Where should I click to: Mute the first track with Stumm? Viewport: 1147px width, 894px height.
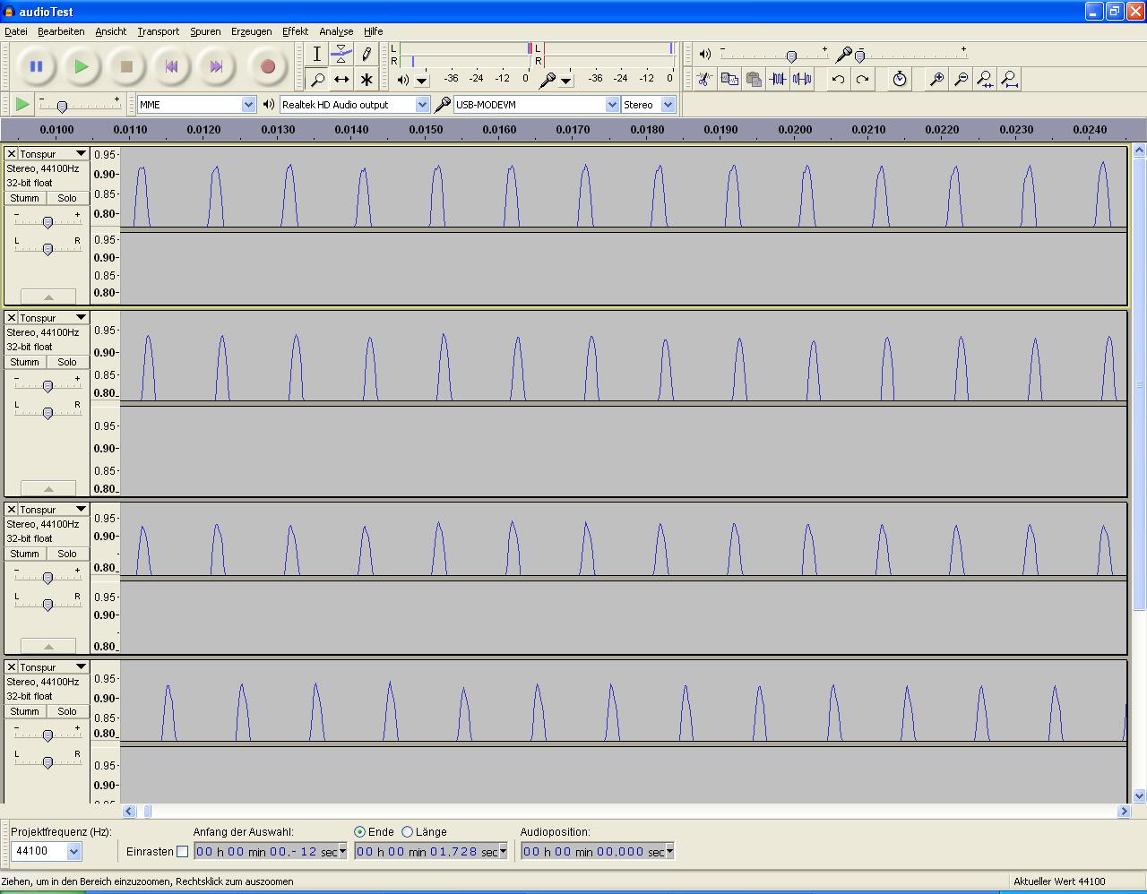click(x=25, y=198)
